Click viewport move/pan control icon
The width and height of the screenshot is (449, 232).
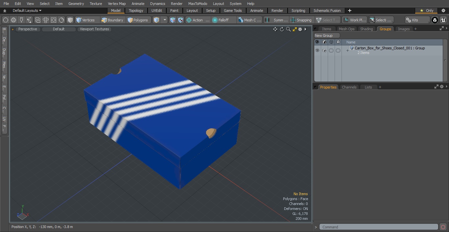click(x=275, y=29)
